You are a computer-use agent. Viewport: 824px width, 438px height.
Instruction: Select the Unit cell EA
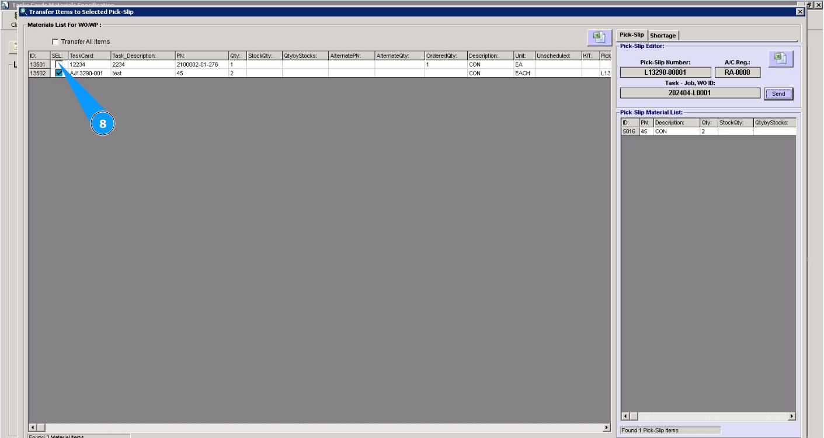524,64
